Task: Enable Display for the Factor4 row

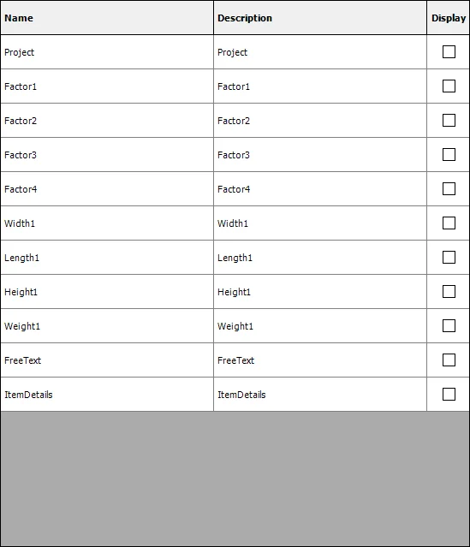Action: pyautogui.click(x=449, y=188)
